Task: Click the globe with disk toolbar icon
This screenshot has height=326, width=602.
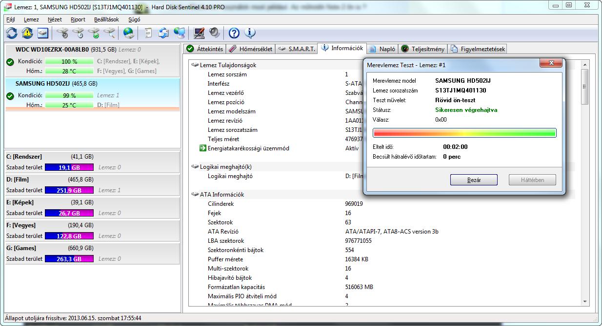Action: point(129,33)
